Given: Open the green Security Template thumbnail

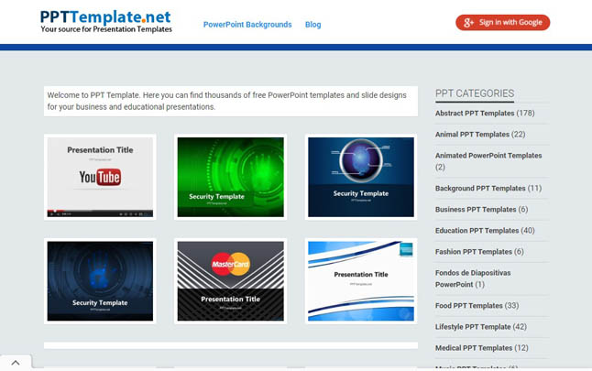Looking at the screenshot, I should coord(230,177).
